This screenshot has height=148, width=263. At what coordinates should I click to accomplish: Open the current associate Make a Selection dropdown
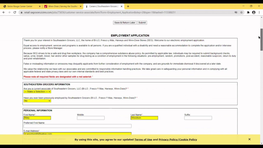[37, 92]
